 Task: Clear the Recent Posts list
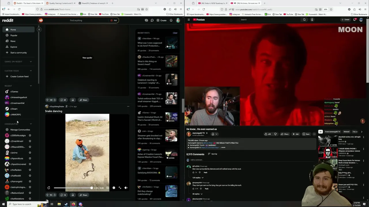[175, 33]
